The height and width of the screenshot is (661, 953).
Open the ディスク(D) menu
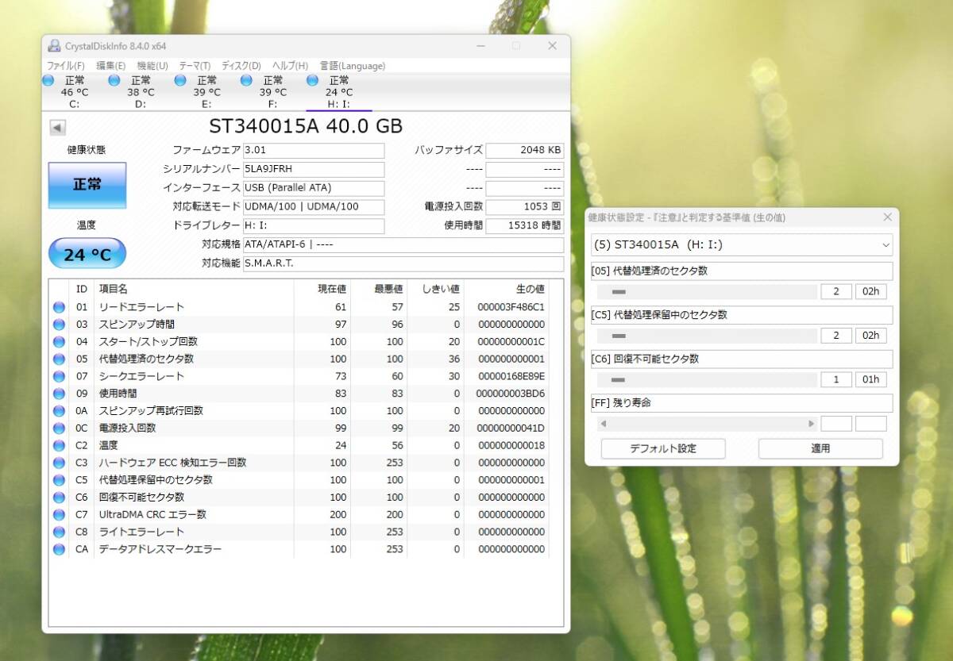pyautogui.click(x=241, y=66)
